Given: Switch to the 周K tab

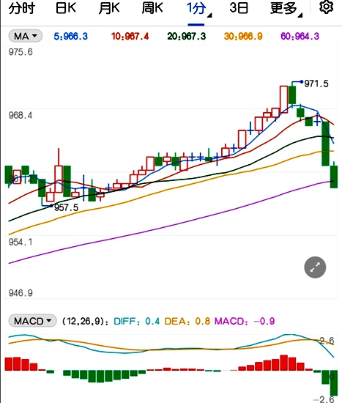Looking at the screenshot, I should pyautogui.click(x=152, y=8).
